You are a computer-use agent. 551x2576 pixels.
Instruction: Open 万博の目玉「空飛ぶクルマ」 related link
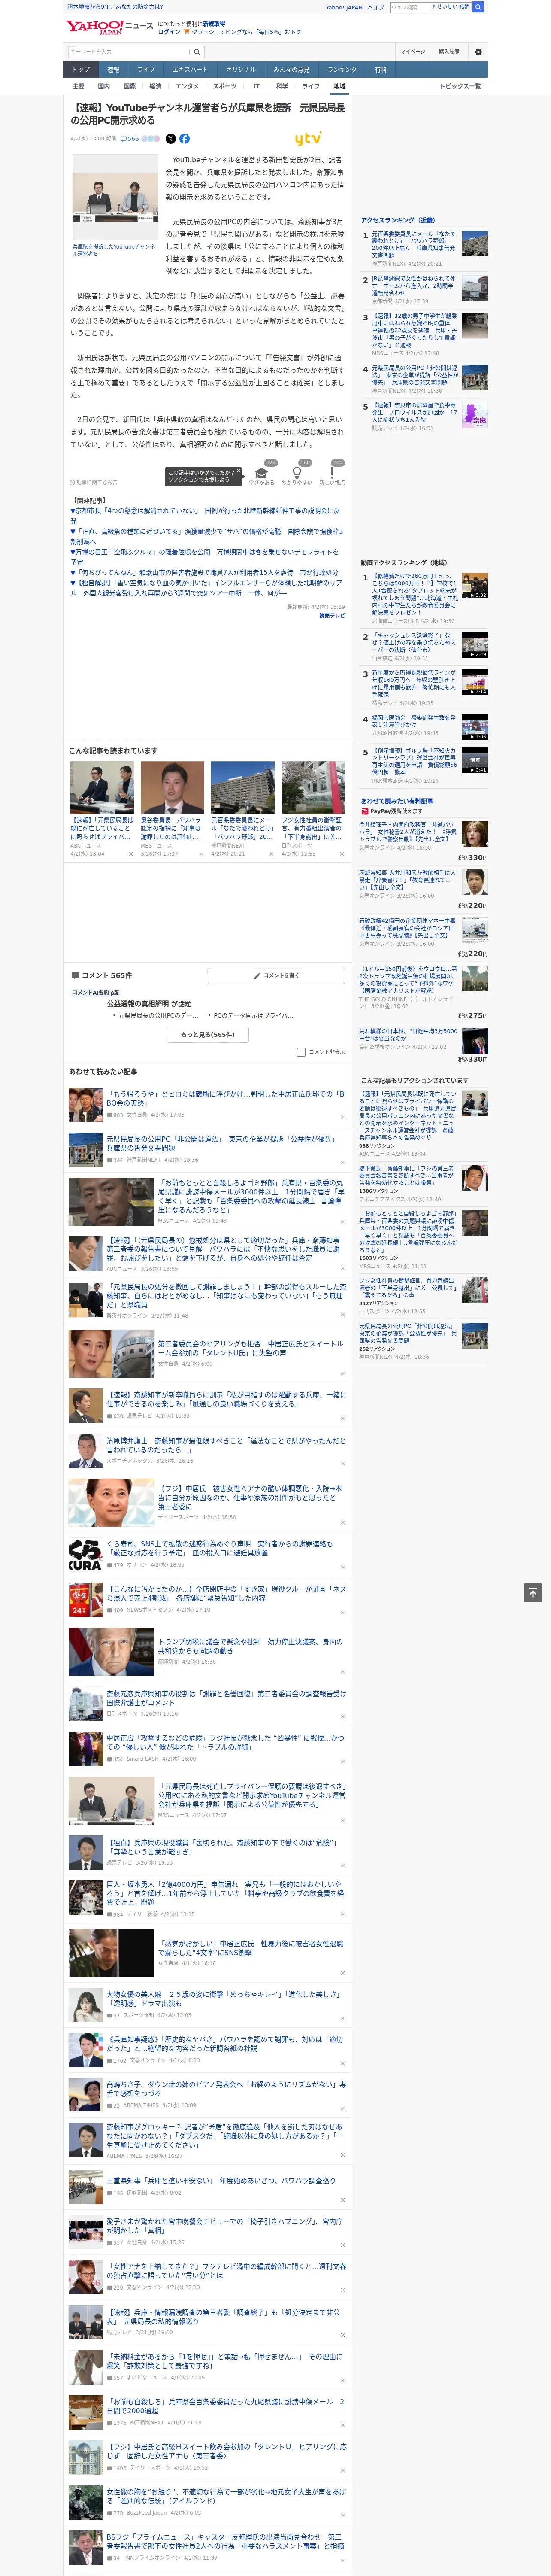click(x=206, y=556)
